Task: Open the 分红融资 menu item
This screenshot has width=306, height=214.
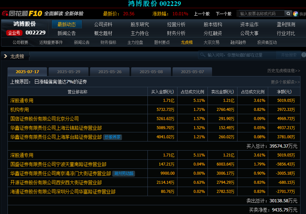Action: pyautogui.click(x=213, y=33)
